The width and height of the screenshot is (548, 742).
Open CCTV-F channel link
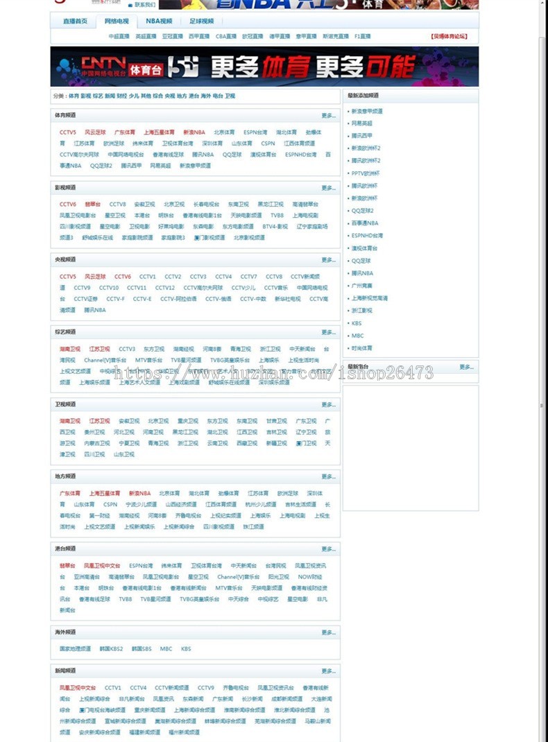click(x=115, y=299)
